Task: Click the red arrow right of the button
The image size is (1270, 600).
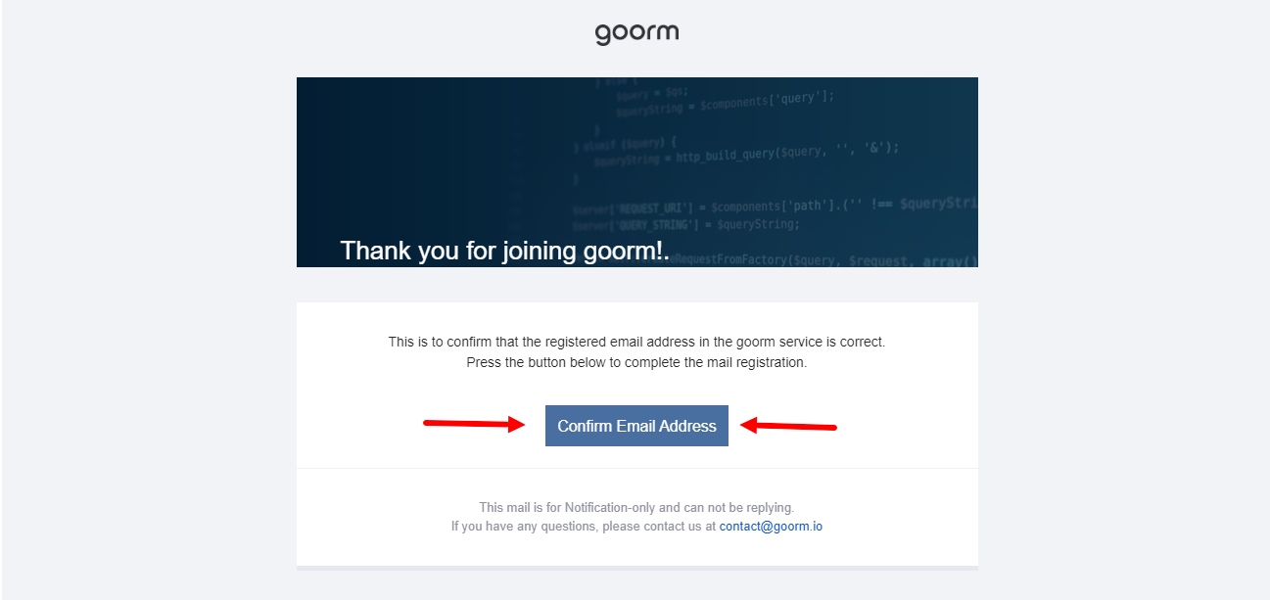Action: click(788, 426)
